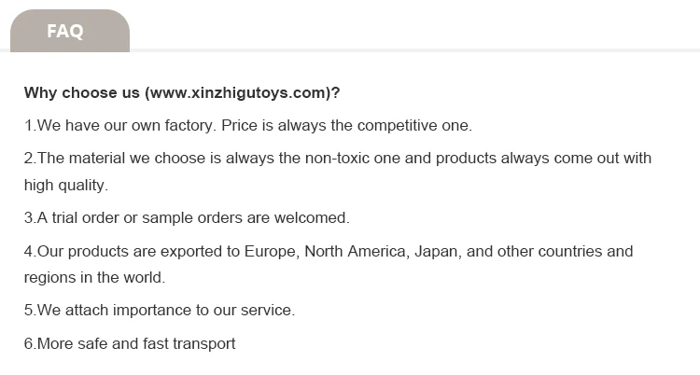Click the www.xinzhigutoys.com URL in heading
Image resolution: width=700 pixels, height=375 pixels.
[x=238, y=92]
